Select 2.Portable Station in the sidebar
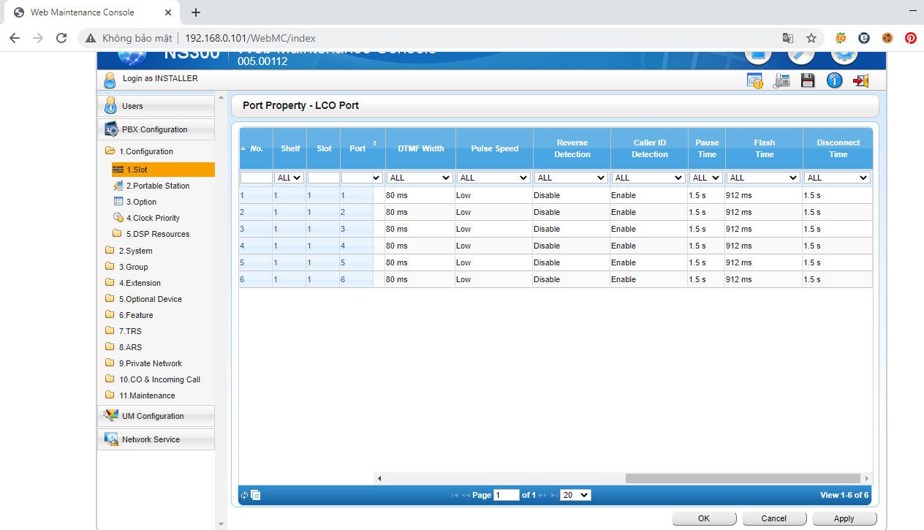 coord(157,186)
